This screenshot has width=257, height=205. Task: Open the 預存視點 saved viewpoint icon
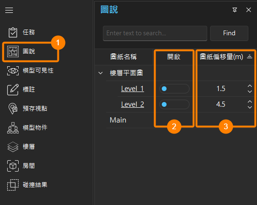point(13,109)
